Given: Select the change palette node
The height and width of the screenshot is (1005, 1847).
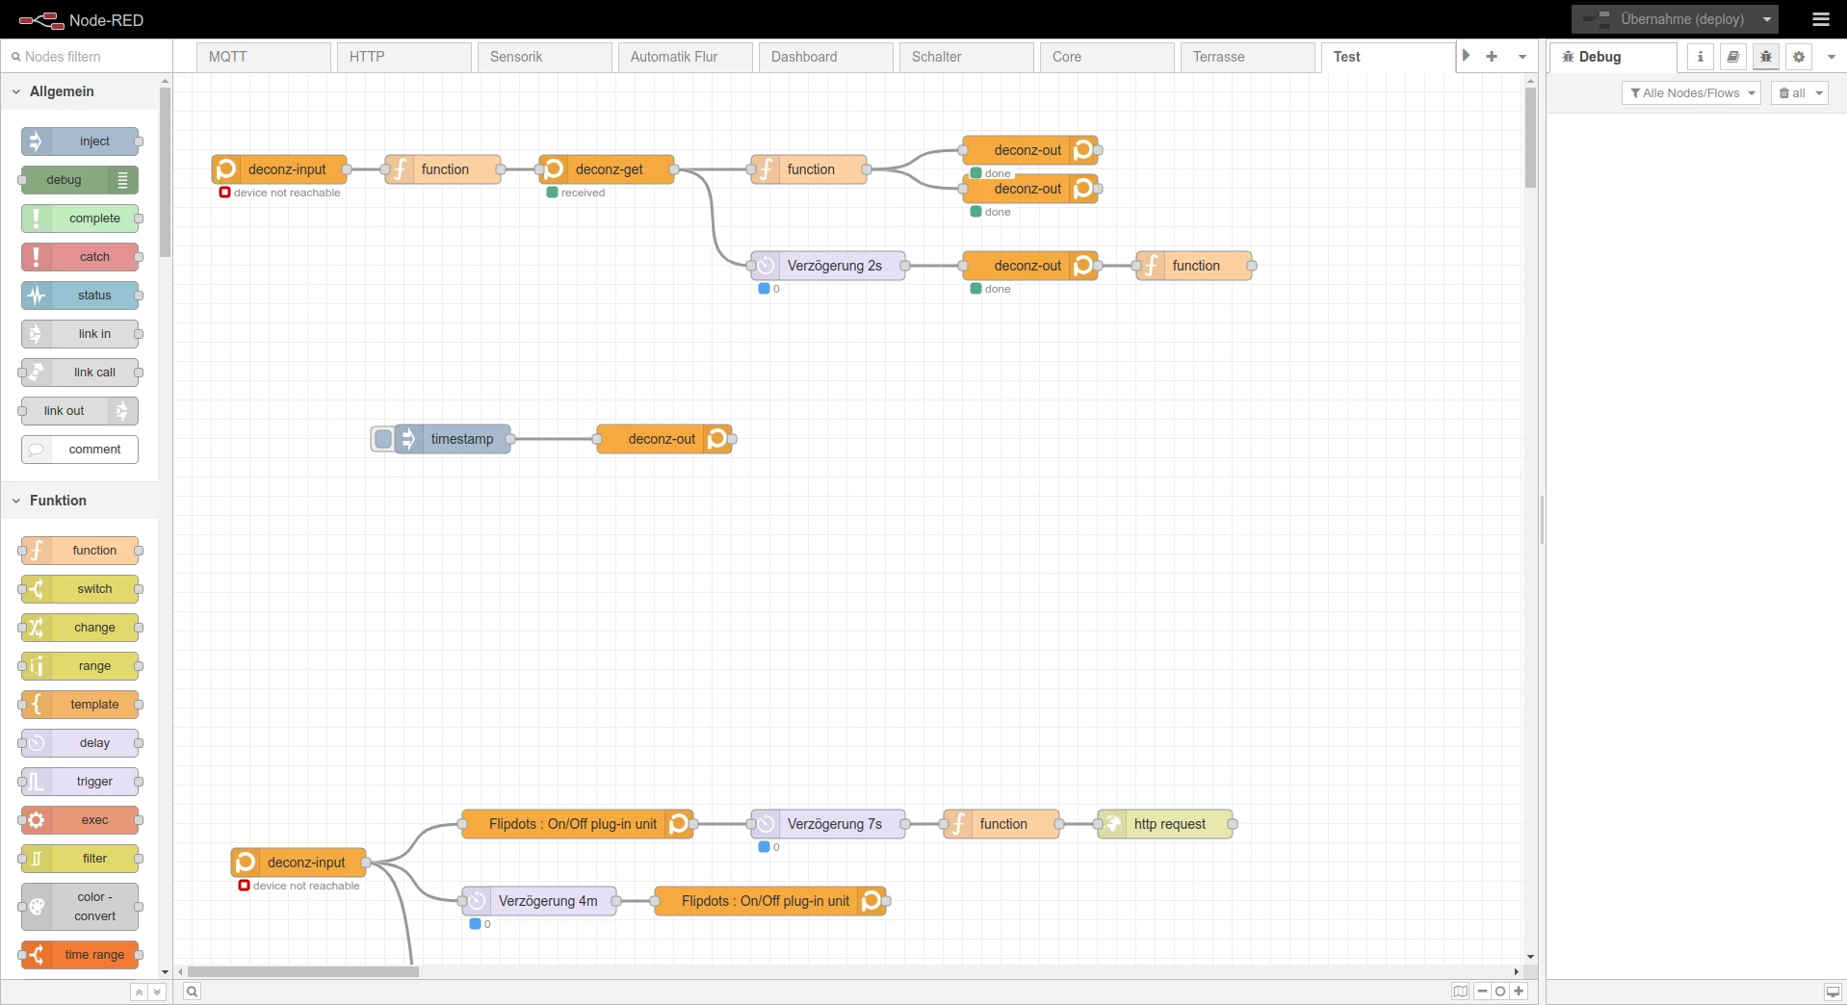Looking at the screenshot, I should point(80,628).
